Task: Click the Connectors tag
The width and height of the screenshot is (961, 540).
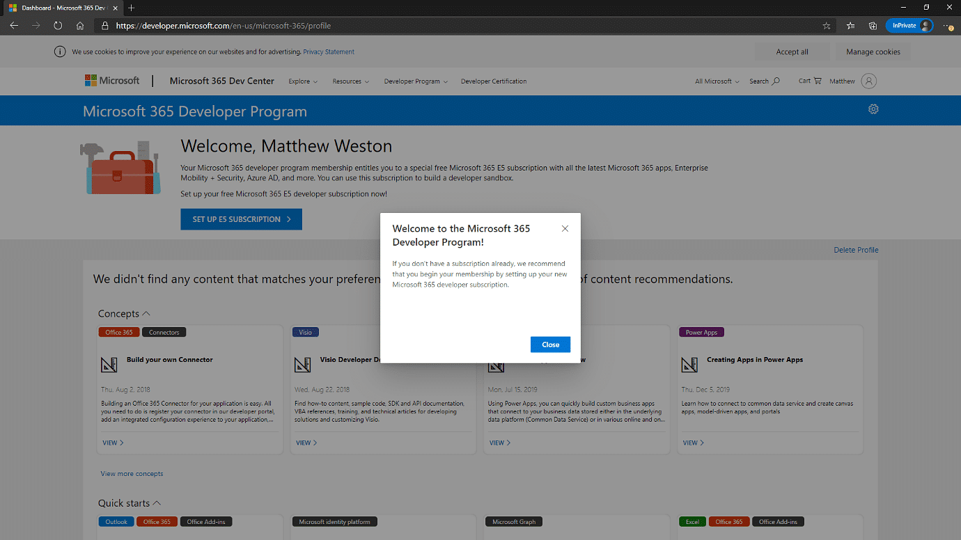Action: (x=164, y=332)
